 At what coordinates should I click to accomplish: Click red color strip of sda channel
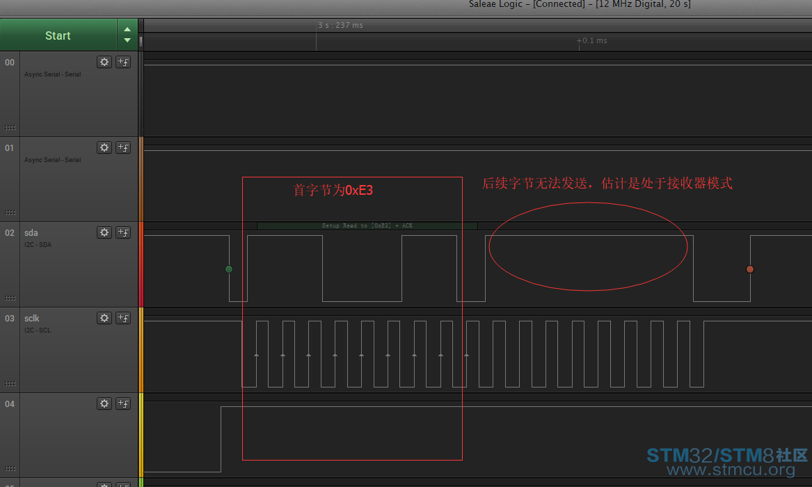(141, 264)
